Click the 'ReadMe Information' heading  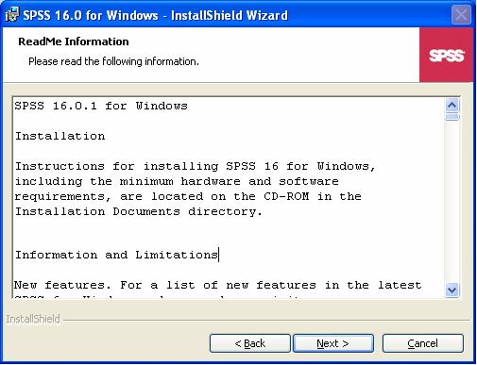[x=74, y=41]
